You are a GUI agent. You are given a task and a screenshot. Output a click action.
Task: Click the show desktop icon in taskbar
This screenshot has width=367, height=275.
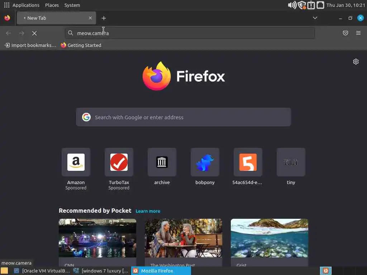pos(4,271)
